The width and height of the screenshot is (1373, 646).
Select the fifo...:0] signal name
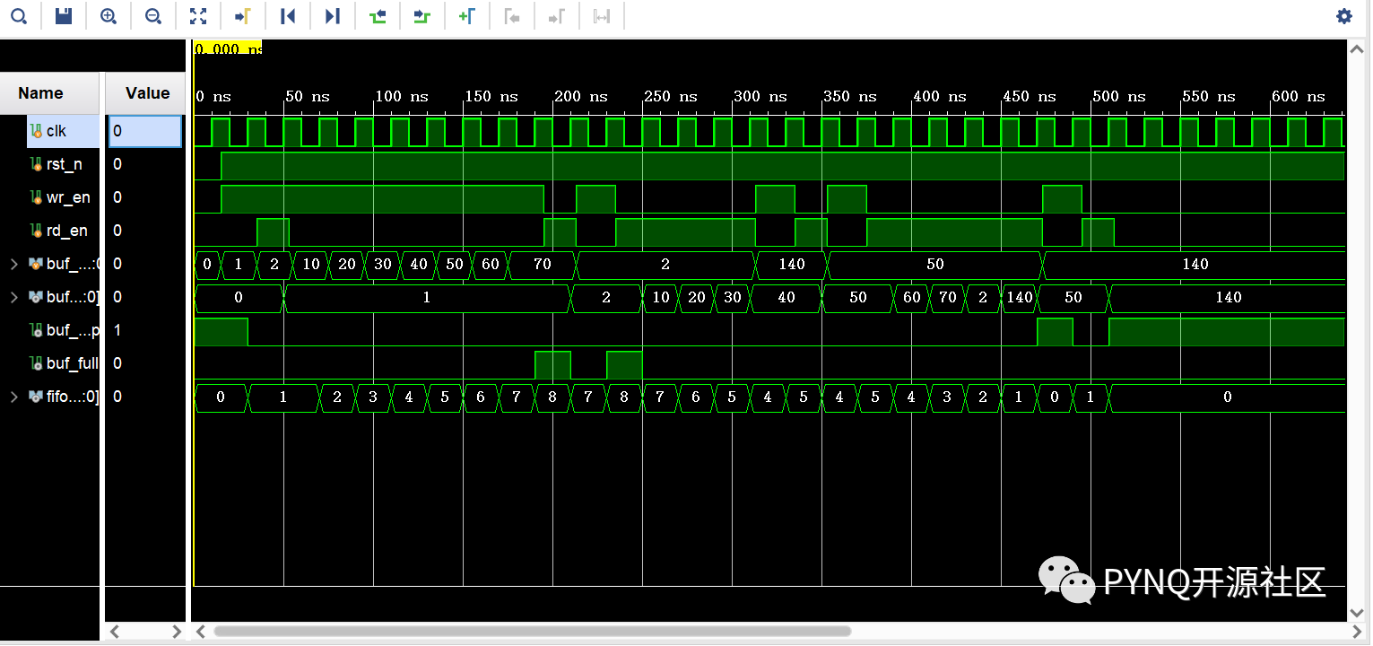pos(72,397)
